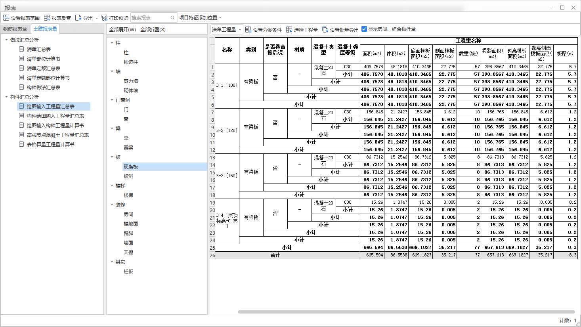Collapse the 做法汇总分析 tree node
The image size is (581, 327).
click(6, 40)
